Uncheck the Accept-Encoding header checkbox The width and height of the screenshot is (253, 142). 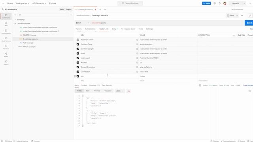(78, 67)
